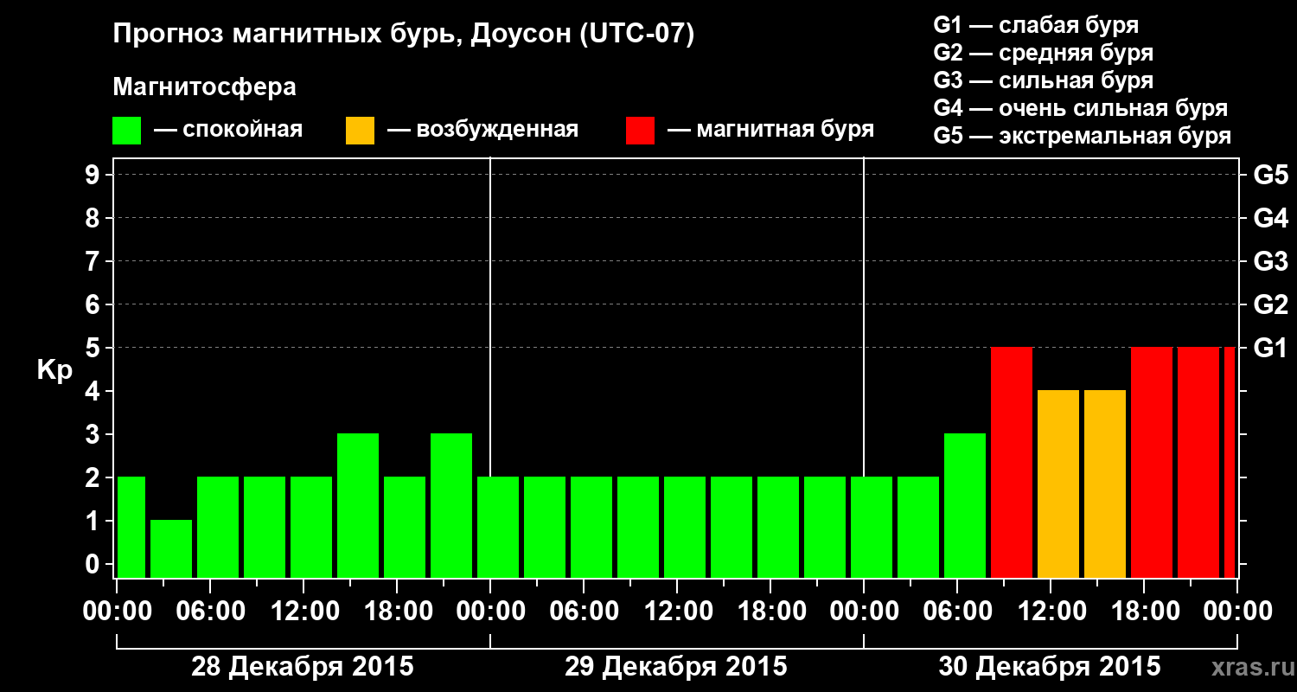Click the '— возбужденная' legend label

[x=482, y=130]
